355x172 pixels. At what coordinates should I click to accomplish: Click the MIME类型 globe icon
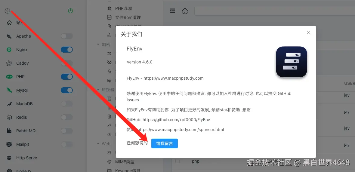pos(109,162)
